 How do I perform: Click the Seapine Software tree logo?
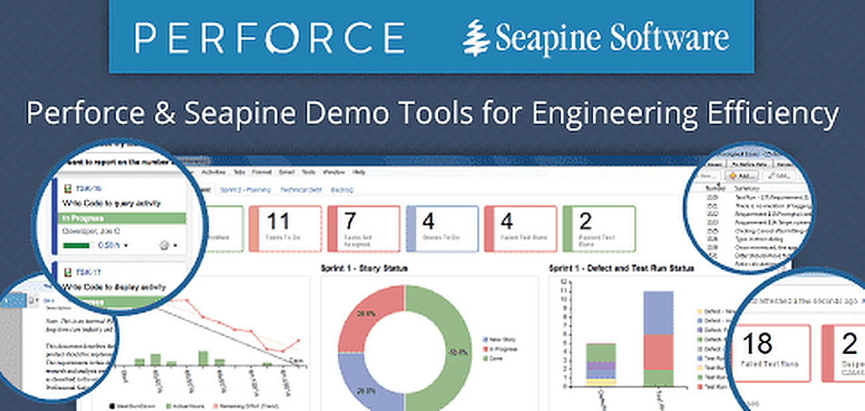click(x=477, y=37)
